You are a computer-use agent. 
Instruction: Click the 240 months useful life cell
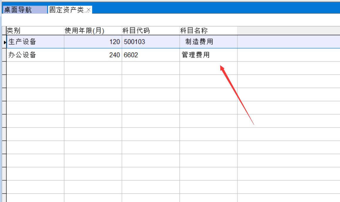coord(93,55)
